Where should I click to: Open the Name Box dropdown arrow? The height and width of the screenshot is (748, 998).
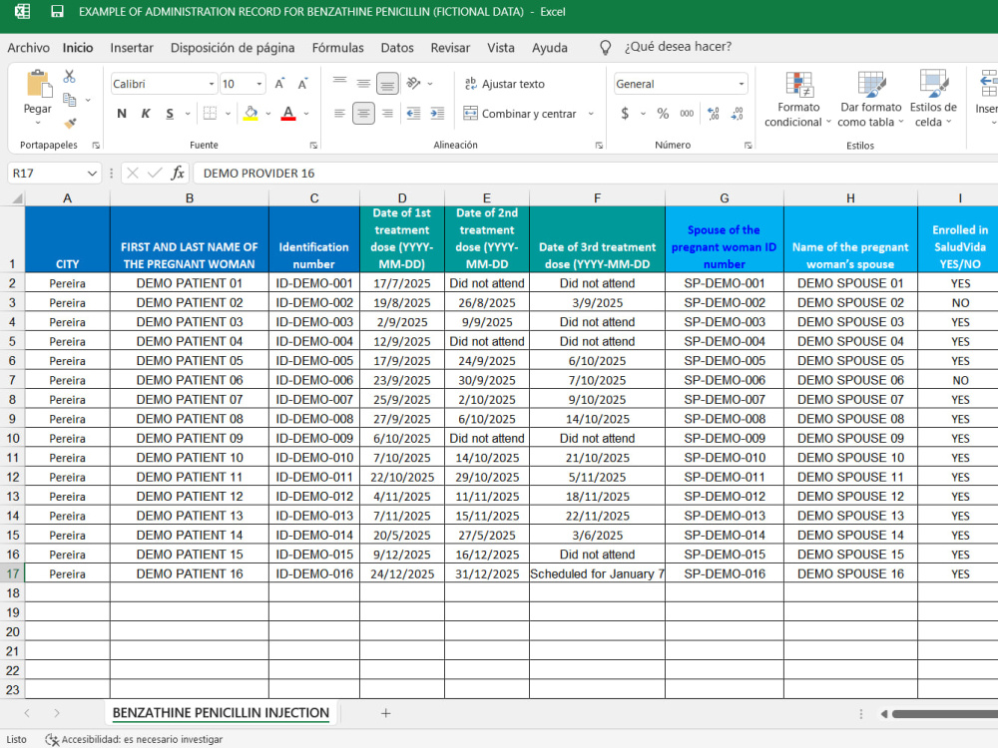tap(92, 173)
